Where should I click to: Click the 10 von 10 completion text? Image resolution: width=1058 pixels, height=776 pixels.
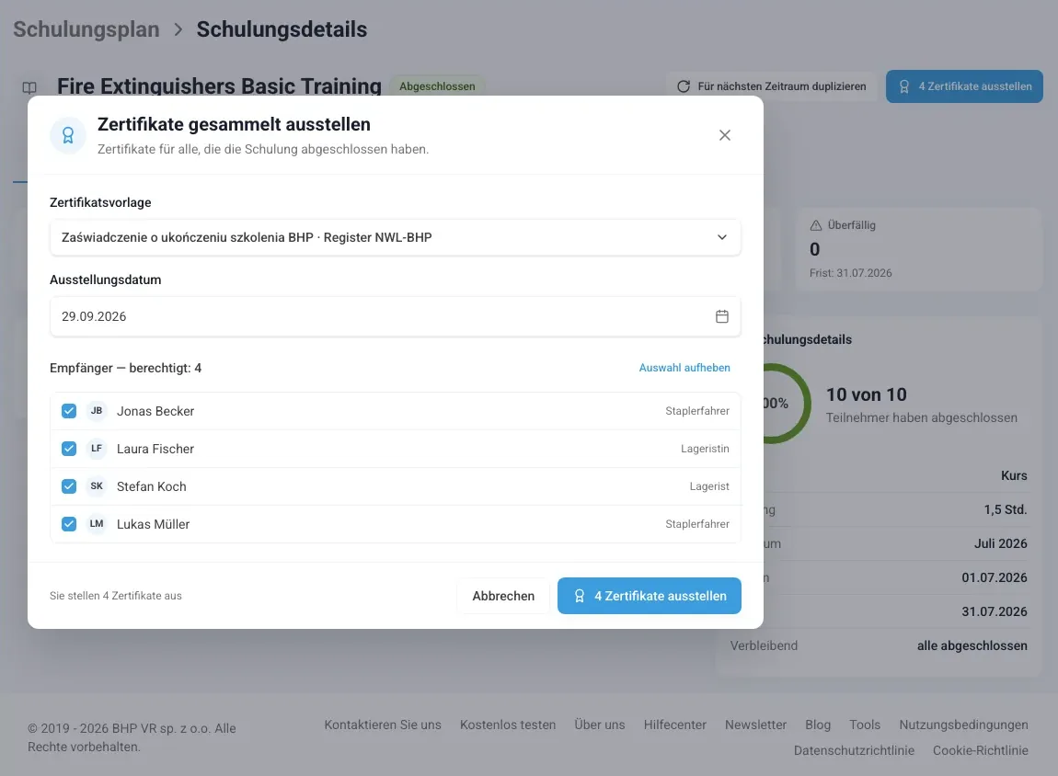(867, 394)
